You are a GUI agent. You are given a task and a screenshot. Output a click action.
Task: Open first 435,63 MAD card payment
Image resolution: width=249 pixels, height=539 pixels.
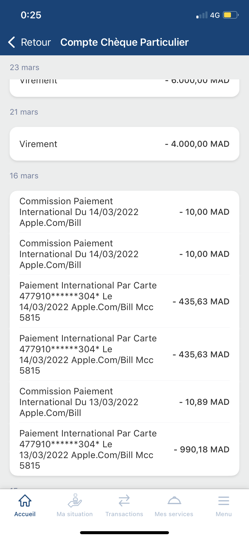tap(124, 301)
